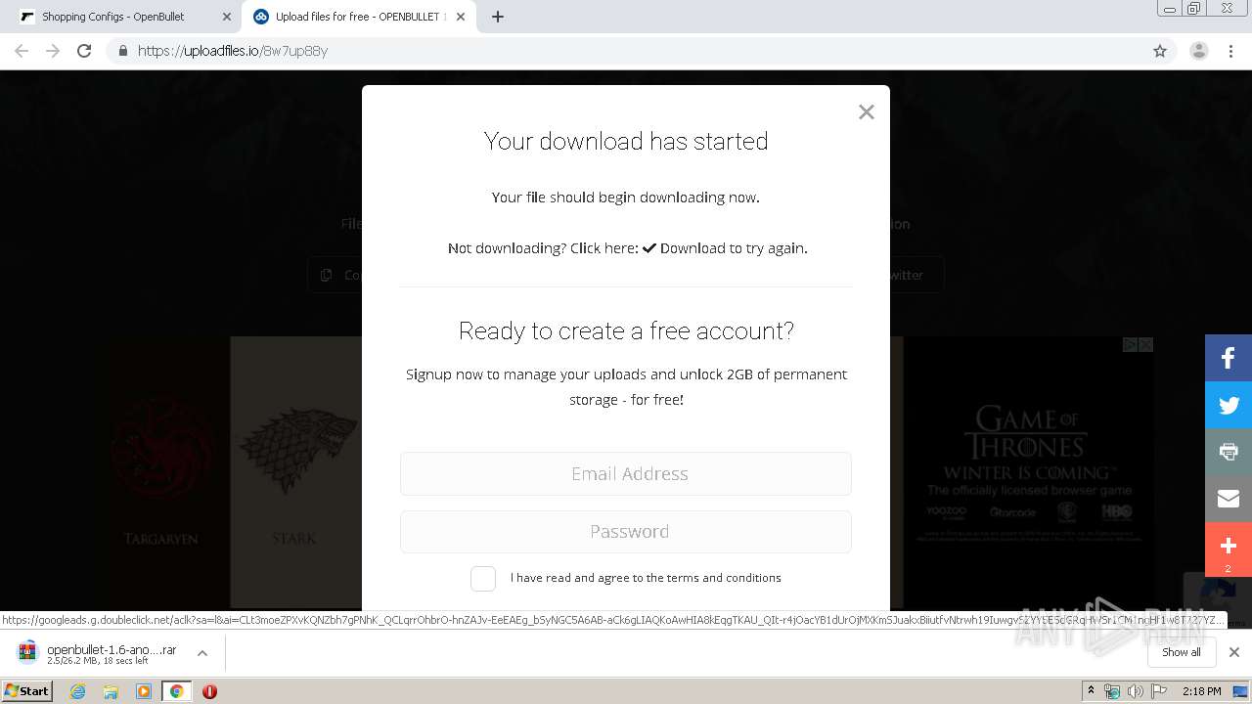
Task: Open media player taskbar icon
Action: pos(144,691)
